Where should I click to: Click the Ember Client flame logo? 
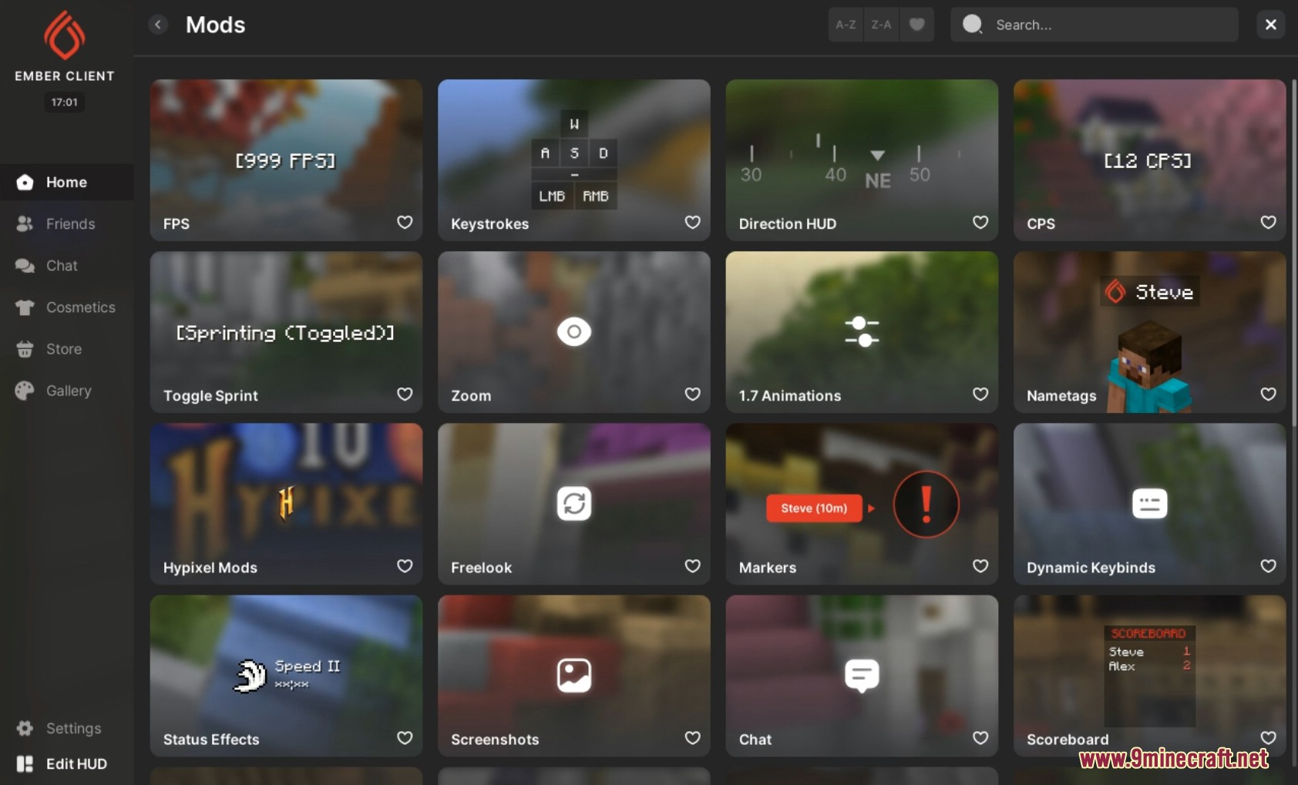coord(64,35)
